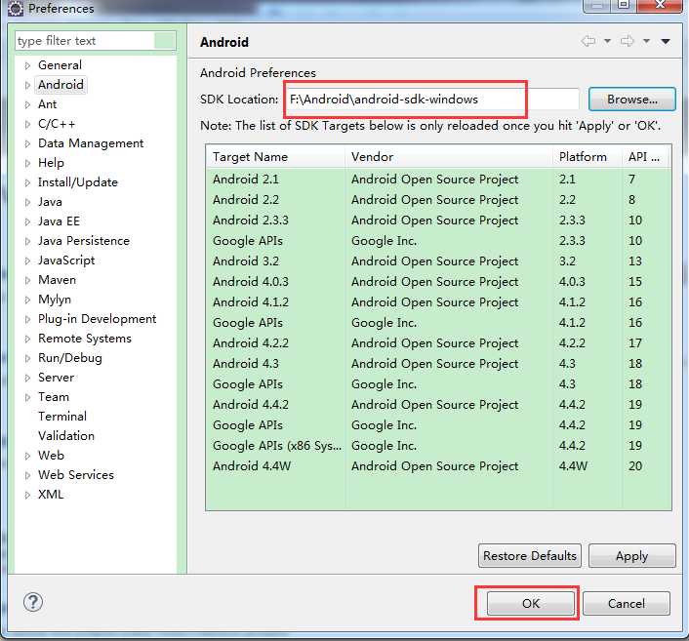Image resolution: width=689 pixels, height=641 pixels.
Task: Click Browse... for SDK location
Action: 631,100
